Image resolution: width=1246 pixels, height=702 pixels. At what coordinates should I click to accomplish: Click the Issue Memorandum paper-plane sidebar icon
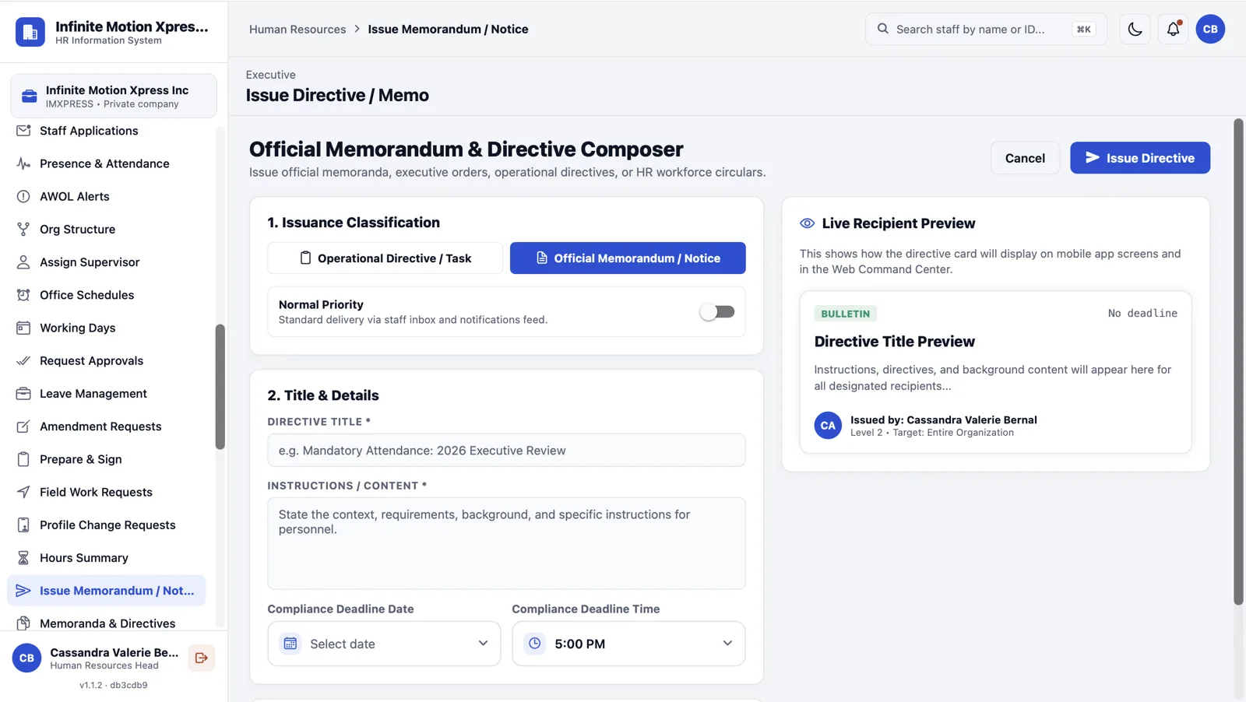coord(23,591)
